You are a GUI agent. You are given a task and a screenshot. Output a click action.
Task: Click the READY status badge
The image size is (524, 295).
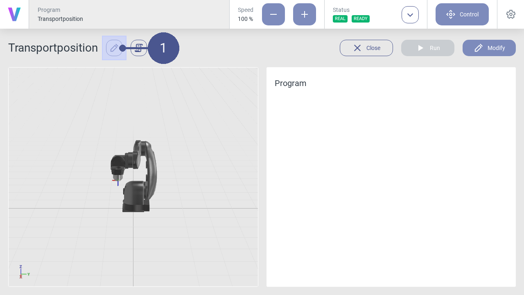click(x=361, y=19)
